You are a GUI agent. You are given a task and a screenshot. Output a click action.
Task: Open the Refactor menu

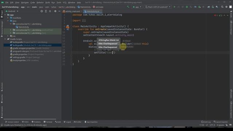pyautogui.click(x=40, y=3)
